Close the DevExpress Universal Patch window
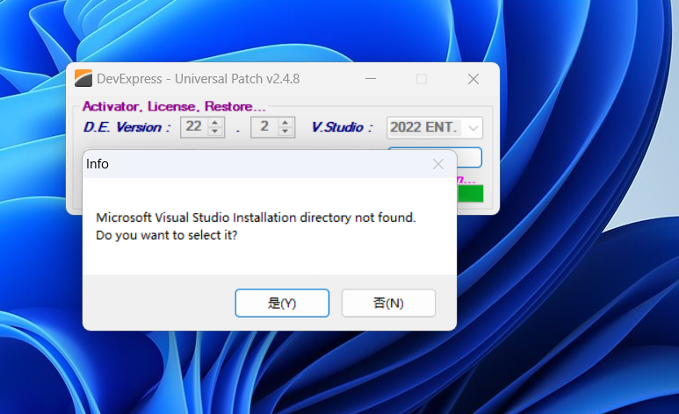Viewport: 679px width, 414px height. pos(473,79)
